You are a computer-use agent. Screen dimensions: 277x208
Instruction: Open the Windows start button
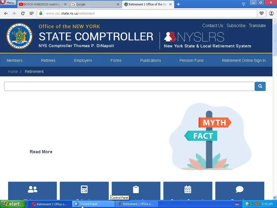pyautogui.click(x=13, y=204)
